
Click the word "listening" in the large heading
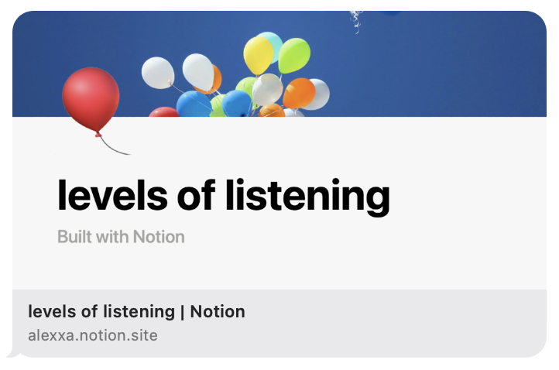tap(307, 197)
